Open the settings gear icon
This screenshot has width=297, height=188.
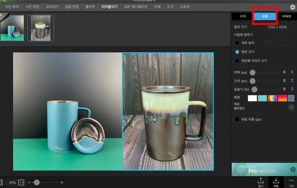pyautogui.click(x=293, y=7)
